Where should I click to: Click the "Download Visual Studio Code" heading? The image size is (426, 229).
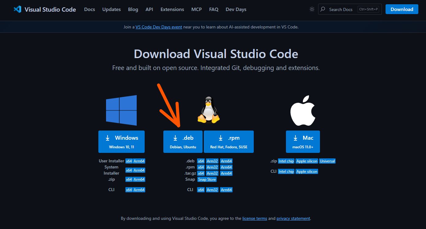click(216, 54)
